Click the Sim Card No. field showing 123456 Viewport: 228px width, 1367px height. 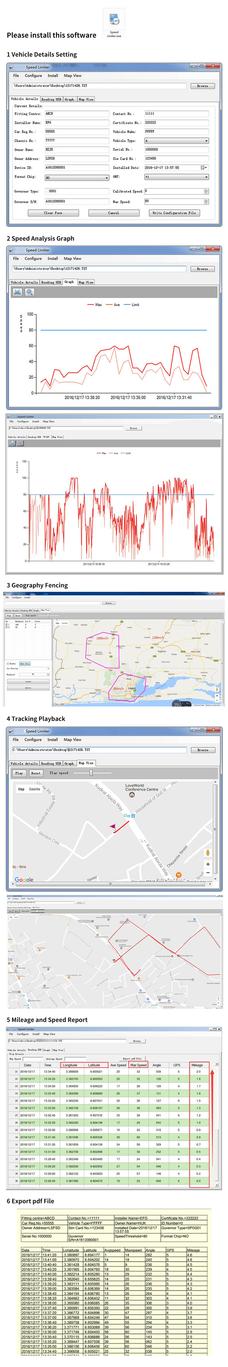tap(177, 158)
